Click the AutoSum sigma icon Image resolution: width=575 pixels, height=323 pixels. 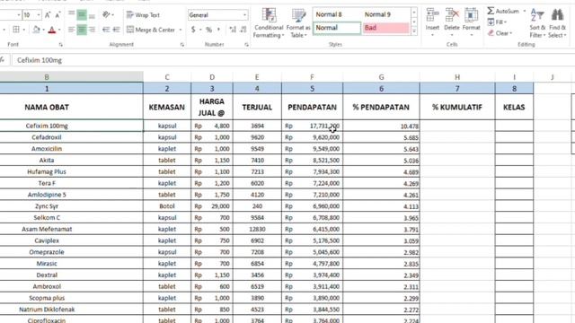(491, 11)
